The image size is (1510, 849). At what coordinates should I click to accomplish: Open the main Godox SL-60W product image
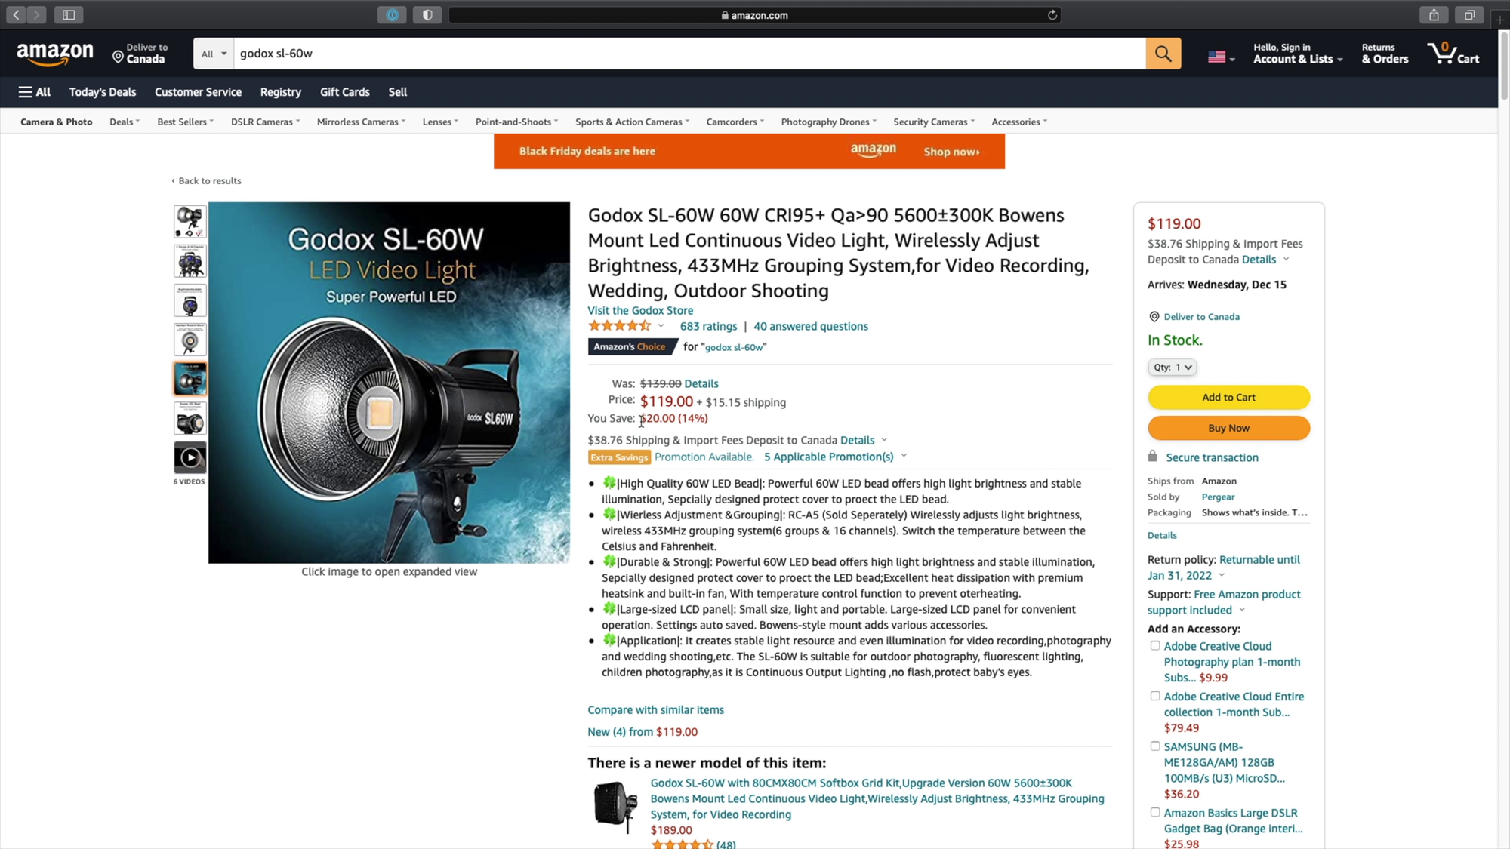(x=389, y=382)
